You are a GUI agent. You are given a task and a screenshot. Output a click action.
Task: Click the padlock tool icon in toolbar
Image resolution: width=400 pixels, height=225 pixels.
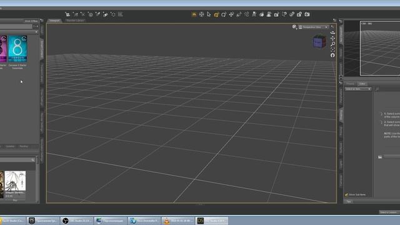pyautogui.click(x=299, y=14)
